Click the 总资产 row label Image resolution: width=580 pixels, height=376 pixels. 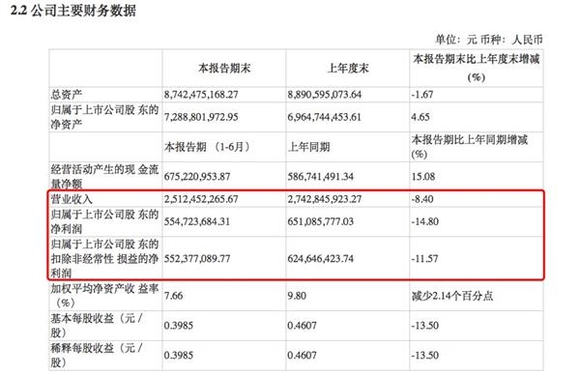coord(66,95)
